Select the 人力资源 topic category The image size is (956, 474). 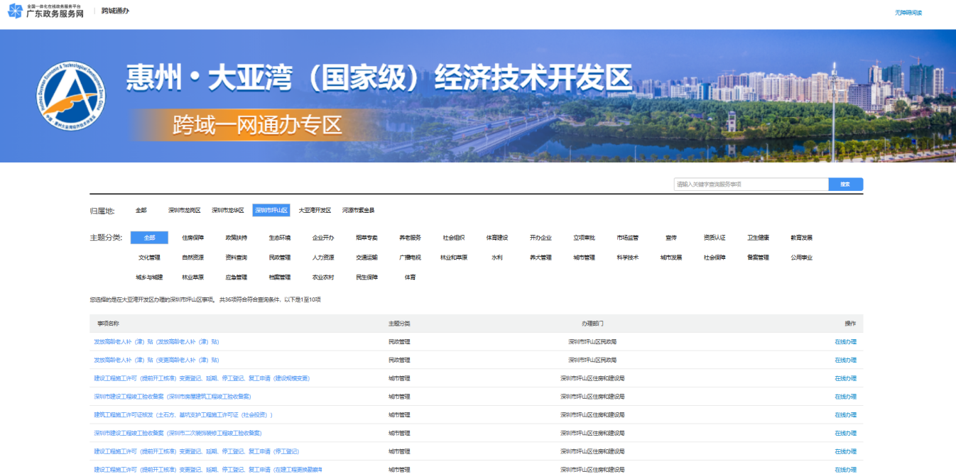pyautogui.click(x=323, y=258)
